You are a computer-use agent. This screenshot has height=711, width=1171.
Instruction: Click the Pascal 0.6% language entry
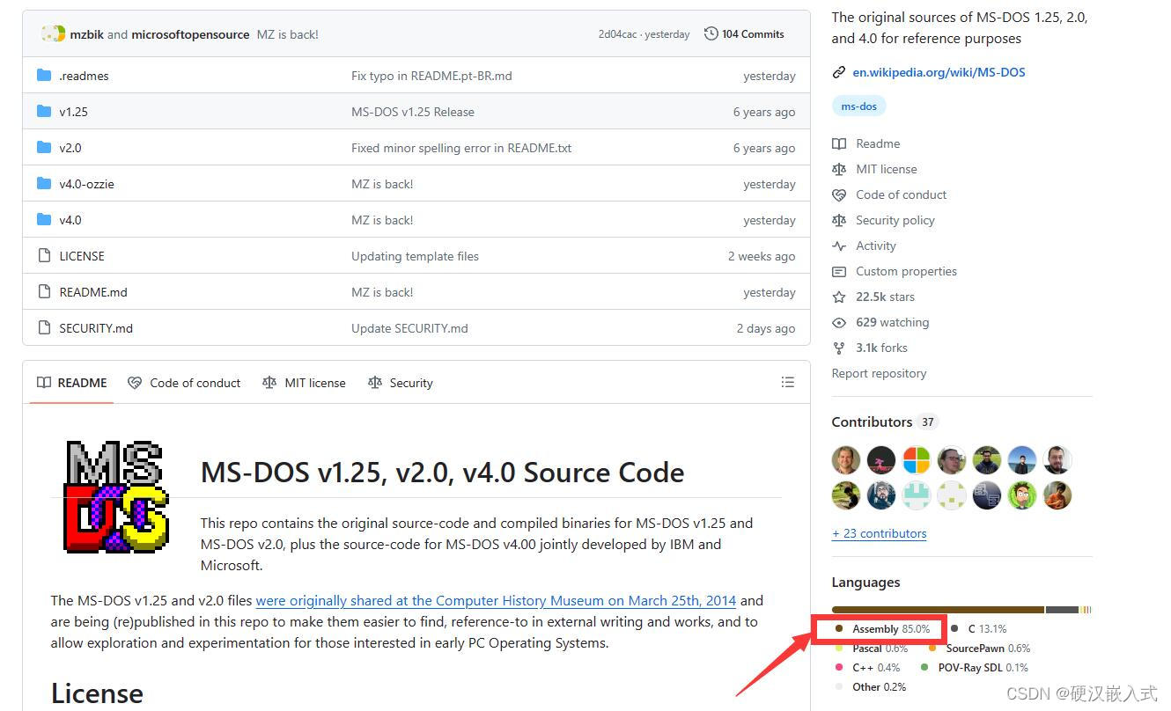(872, 649)
